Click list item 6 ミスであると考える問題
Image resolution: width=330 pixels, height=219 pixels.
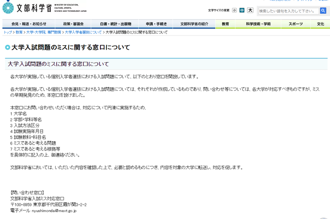point(33,143)
